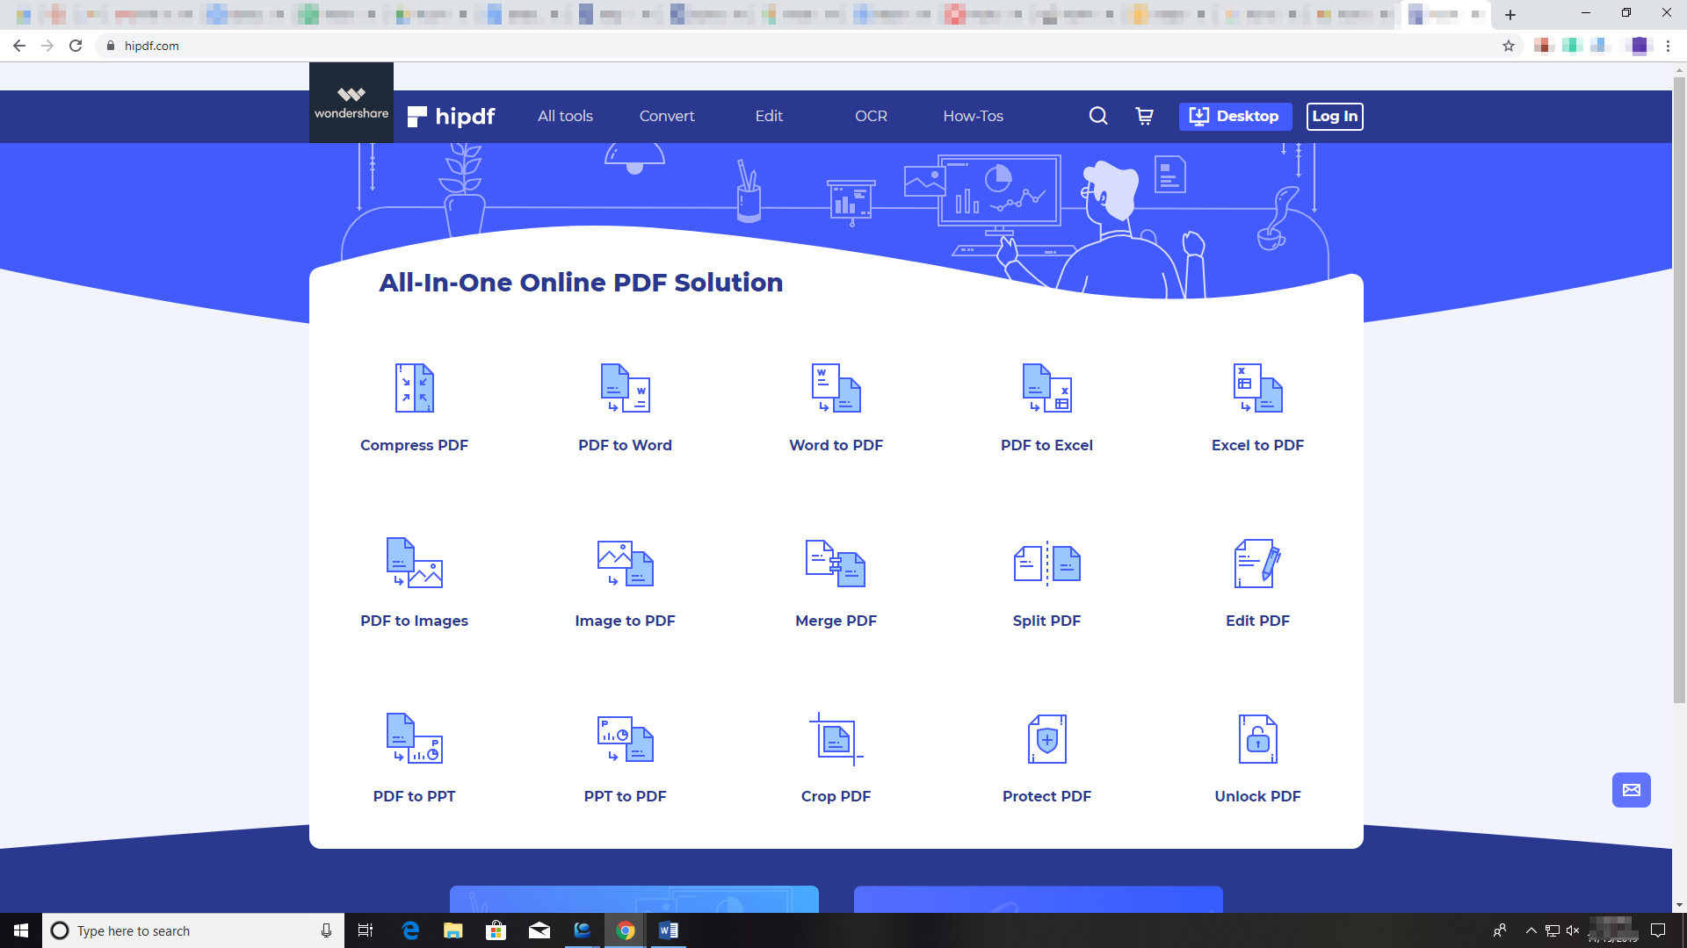
Task: Expand the Edit navigation menu
Action: (769, 116)
